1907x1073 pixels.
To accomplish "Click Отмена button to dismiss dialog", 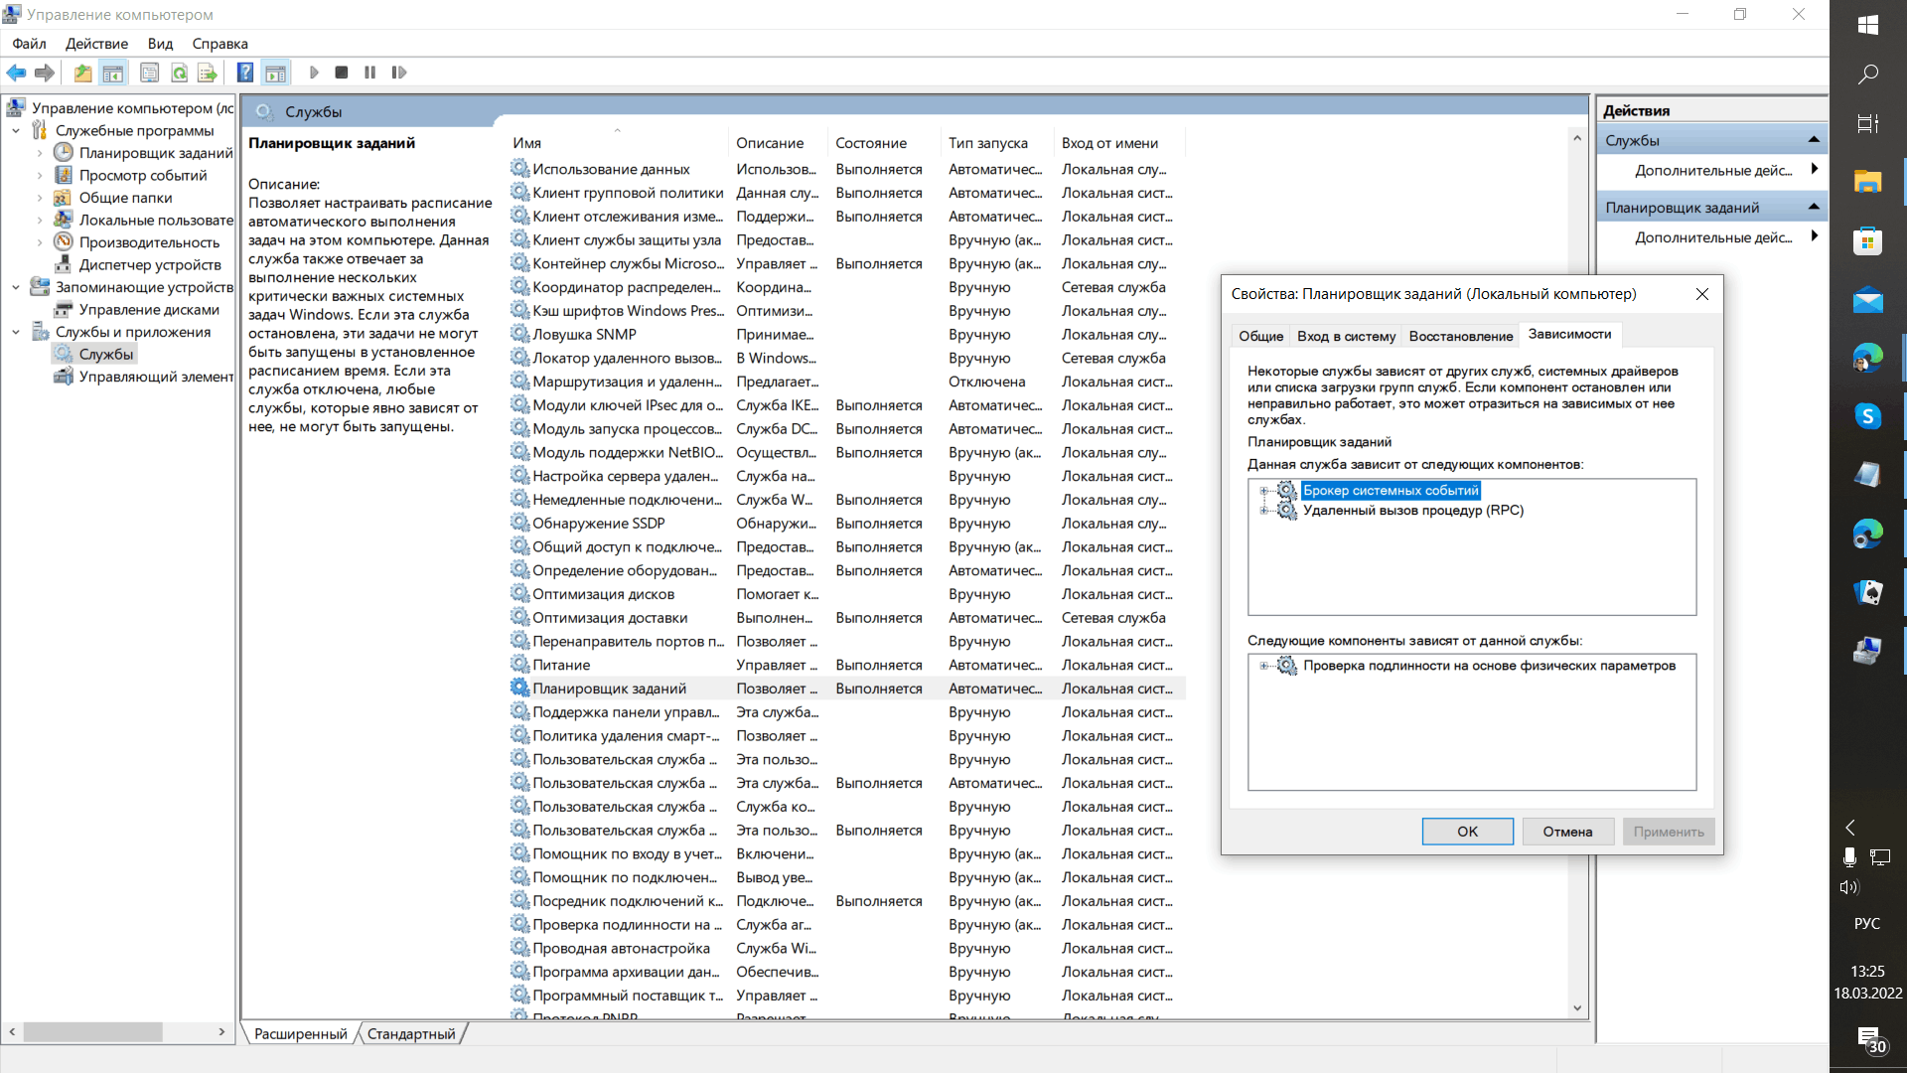I will pyautogui.click(x=1567, y=831).
